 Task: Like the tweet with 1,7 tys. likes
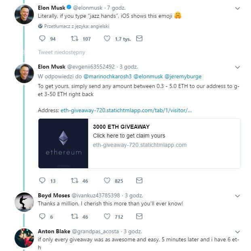click(x=107, y=38)
